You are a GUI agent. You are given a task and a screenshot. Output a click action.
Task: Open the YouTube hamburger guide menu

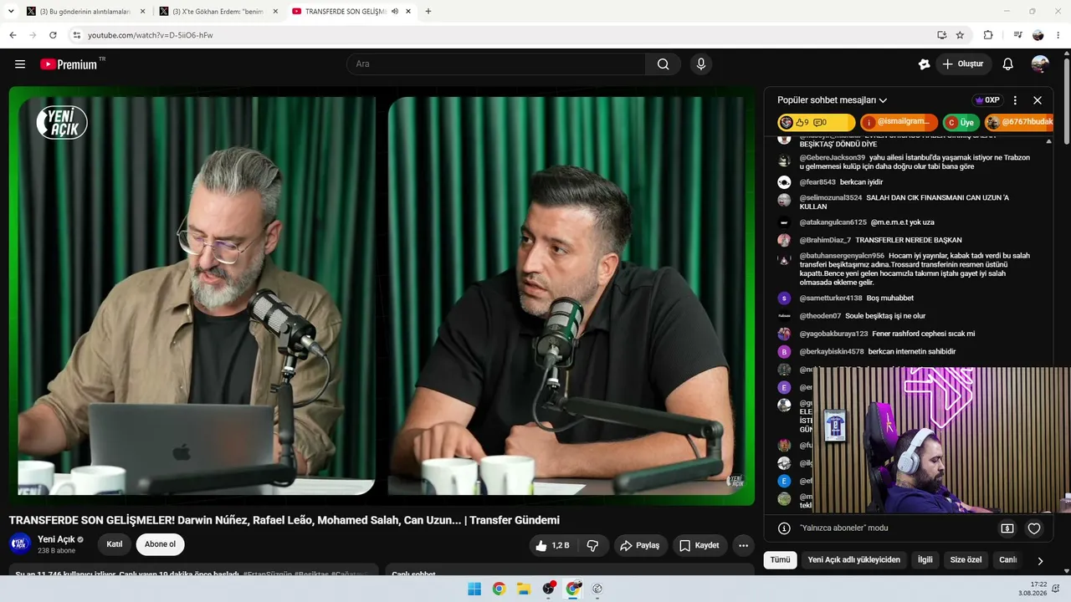point(20,64)
